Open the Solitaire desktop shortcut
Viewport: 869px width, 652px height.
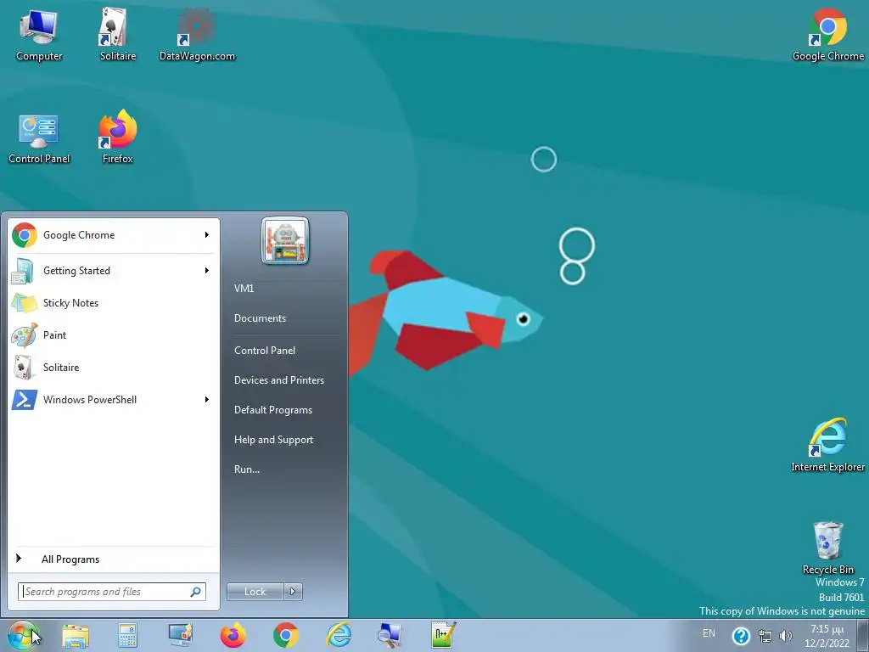pos(117,34)
